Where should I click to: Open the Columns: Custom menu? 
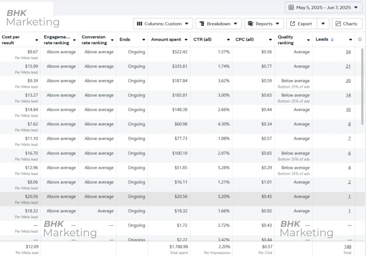click(x=163, y=24)
